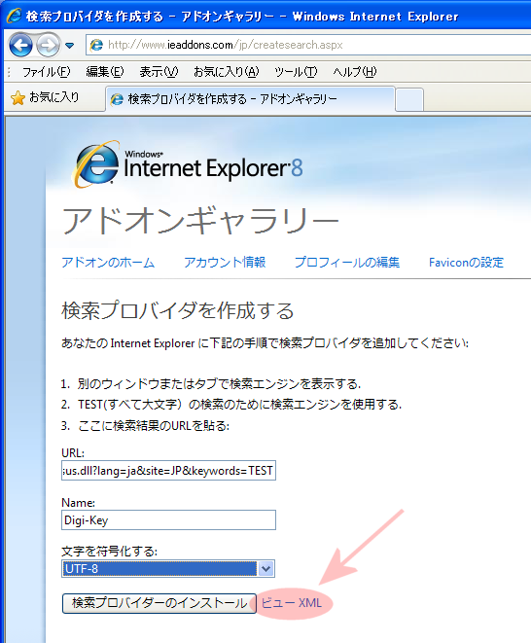Image resolution: width=531 pixels, height=643 pixels.
Task: Open the ツール(T) menu
Action: coord(296,72)
